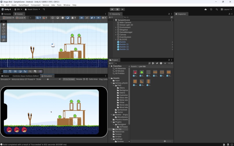This screenshot has width=234, height=146.
Task: Click the Hierarchy search field
Action: click(x=147, y=17)
